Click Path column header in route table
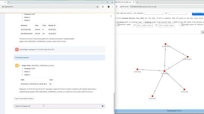Viewport: 204px width, 114px height. (23, 80)
